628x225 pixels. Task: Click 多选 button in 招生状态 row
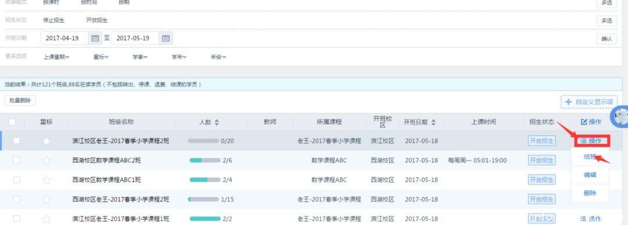606,20
